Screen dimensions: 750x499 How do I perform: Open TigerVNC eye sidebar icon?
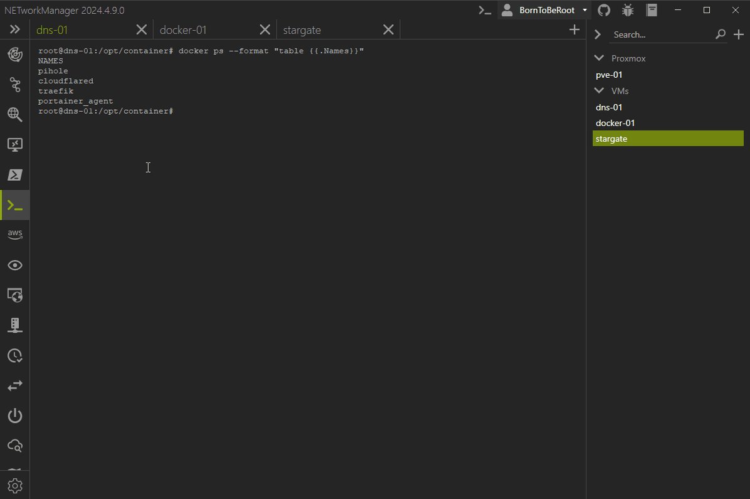pos(15,266)
